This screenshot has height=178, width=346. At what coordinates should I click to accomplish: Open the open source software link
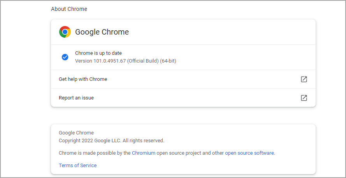pyautogui.click(x=249, y=153)
